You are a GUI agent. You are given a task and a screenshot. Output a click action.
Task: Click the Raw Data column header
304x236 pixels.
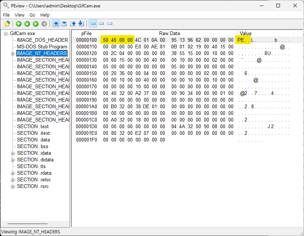click(x=169, y=34)
